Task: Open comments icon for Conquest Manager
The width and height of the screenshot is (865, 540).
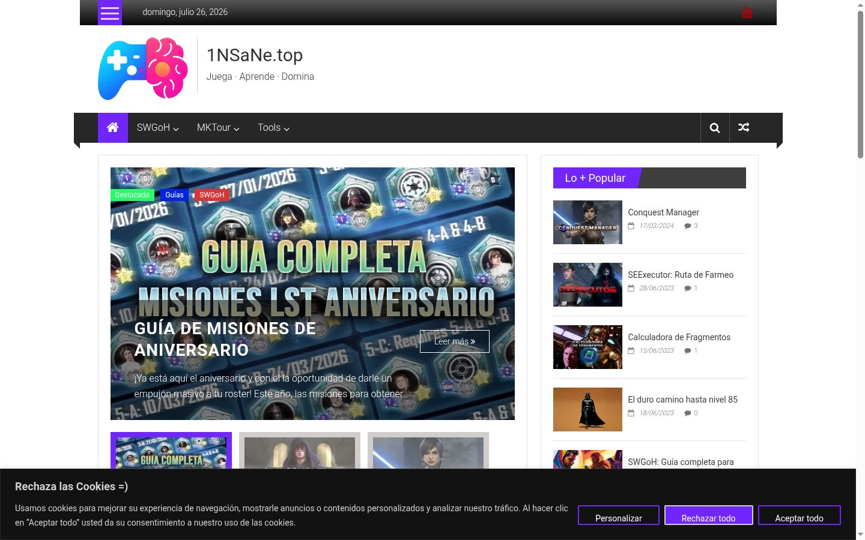Action: pyautogui.click(x=688, y=226)
